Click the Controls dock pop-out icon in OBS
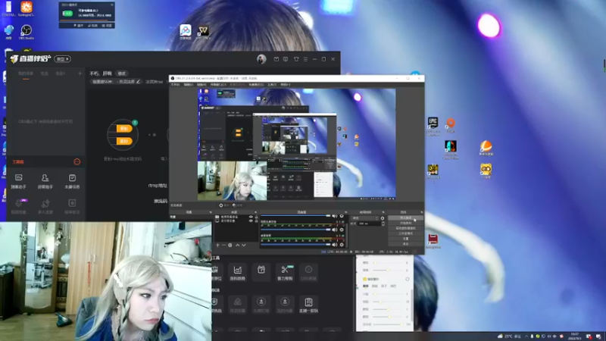Viewport: 606px width, 341px height. point(421,212)
